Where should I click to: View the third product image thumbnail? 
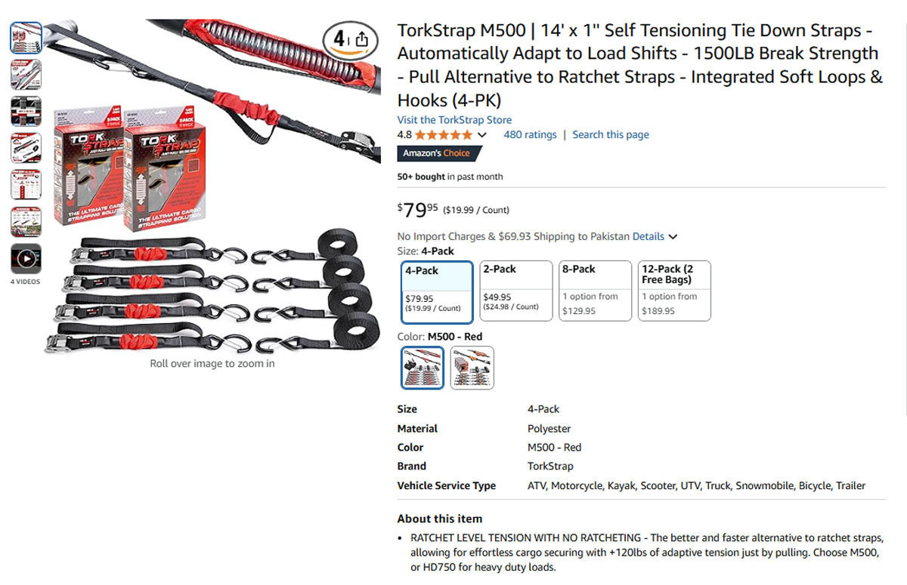(26, 112)
